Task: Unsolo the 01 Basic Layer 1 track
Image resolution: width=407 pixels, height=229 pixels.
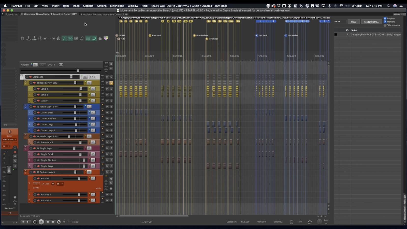Action: tap(111, 83)
